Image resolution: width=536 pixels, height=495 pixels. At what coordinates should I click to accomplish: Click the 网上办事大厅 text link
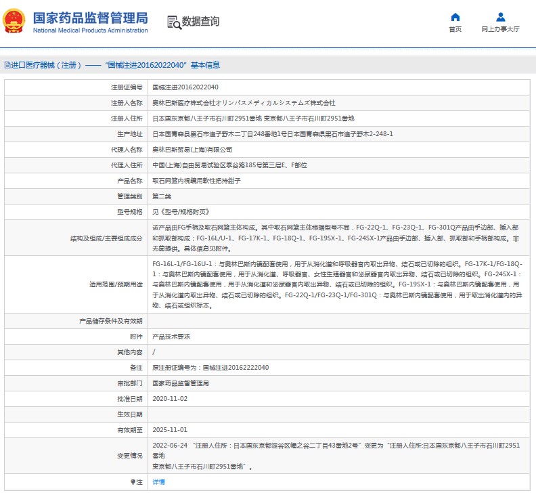500,29
